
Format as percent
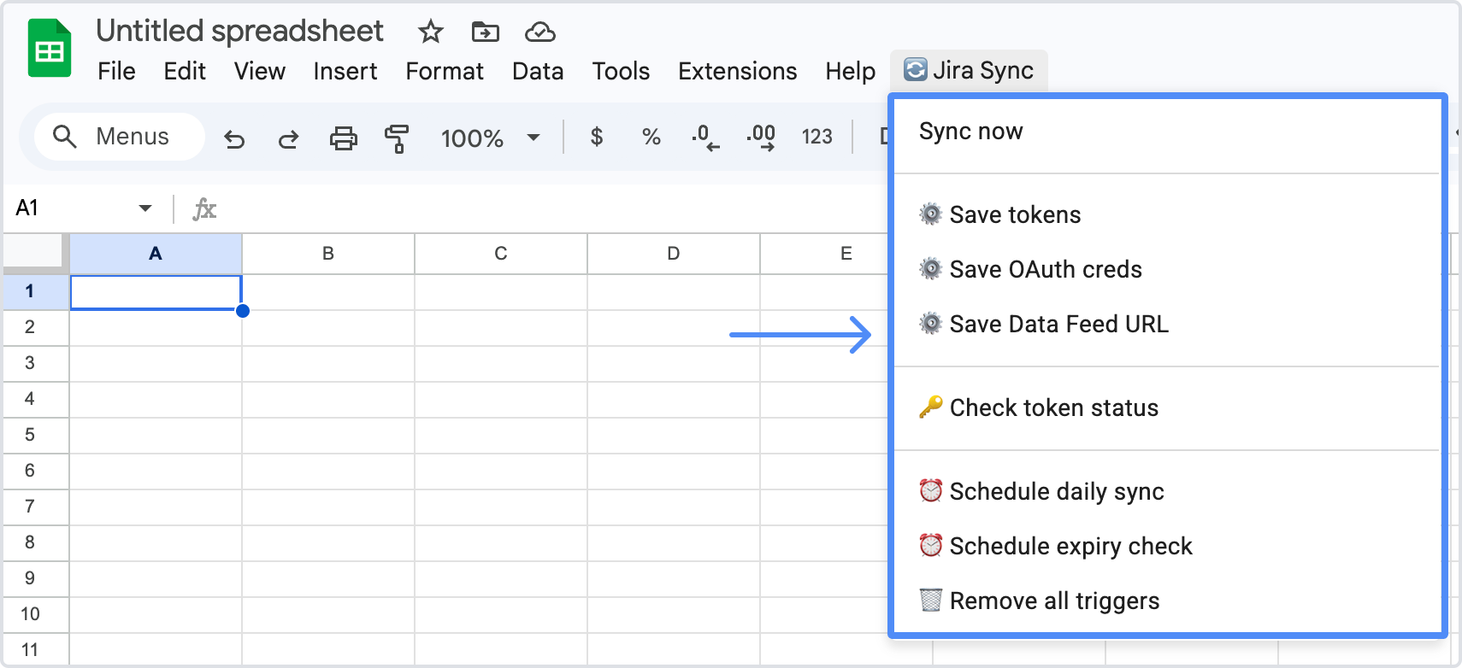tap(651, 137)
